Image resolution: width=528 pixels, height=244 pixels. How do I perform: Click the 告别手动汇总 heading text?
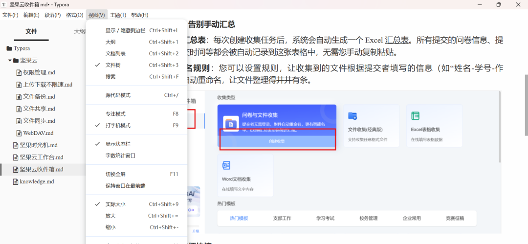[x=211, y=24]
